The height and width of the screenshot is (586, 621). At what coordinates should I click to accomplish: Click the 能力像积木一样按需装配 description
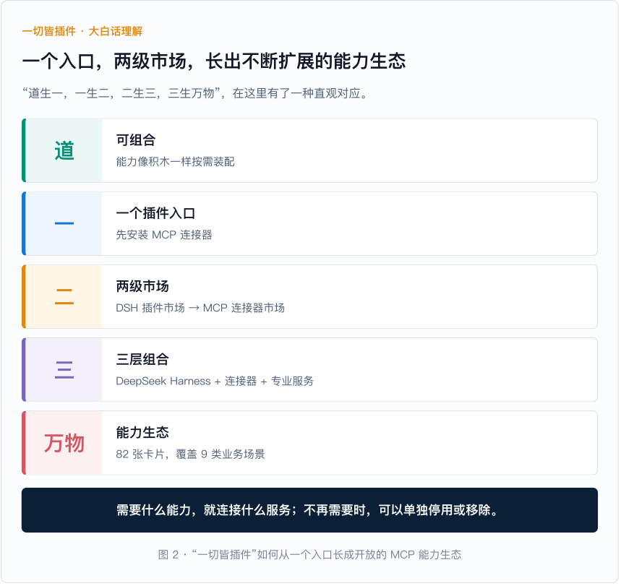pos(175,162)
